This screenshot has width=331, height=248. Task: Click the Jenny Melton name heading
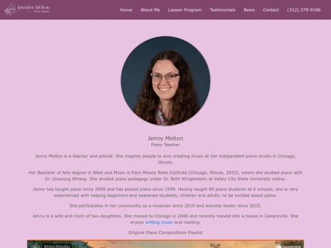[165, 138]
